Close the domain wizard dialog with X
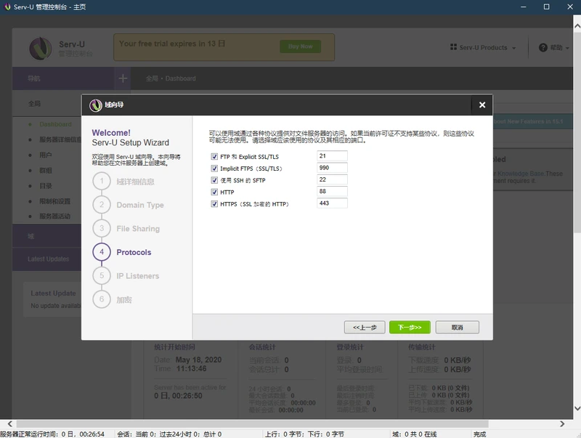 point(482,105)
